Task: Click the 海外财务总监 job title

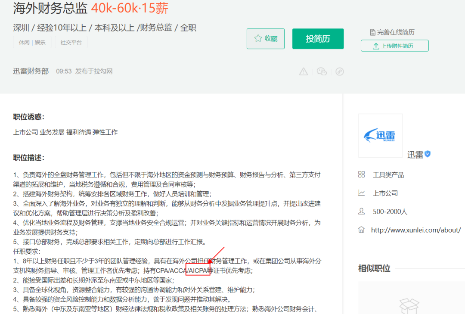Action: pyautogui.click(x=50, y=8)
